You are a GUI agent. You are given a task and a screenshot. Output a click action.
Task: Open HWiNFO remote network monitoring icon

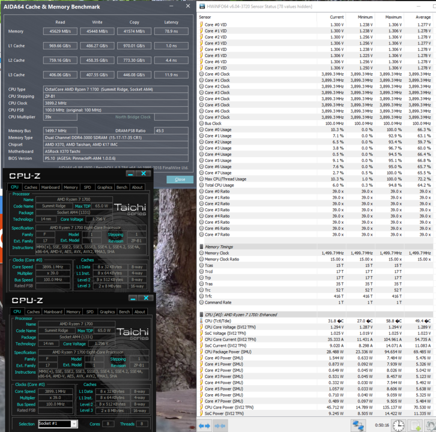[358, 425]
